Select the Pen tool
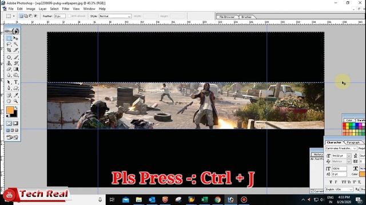The height and width of the screenshot is (205, 366). coord(9,88)
